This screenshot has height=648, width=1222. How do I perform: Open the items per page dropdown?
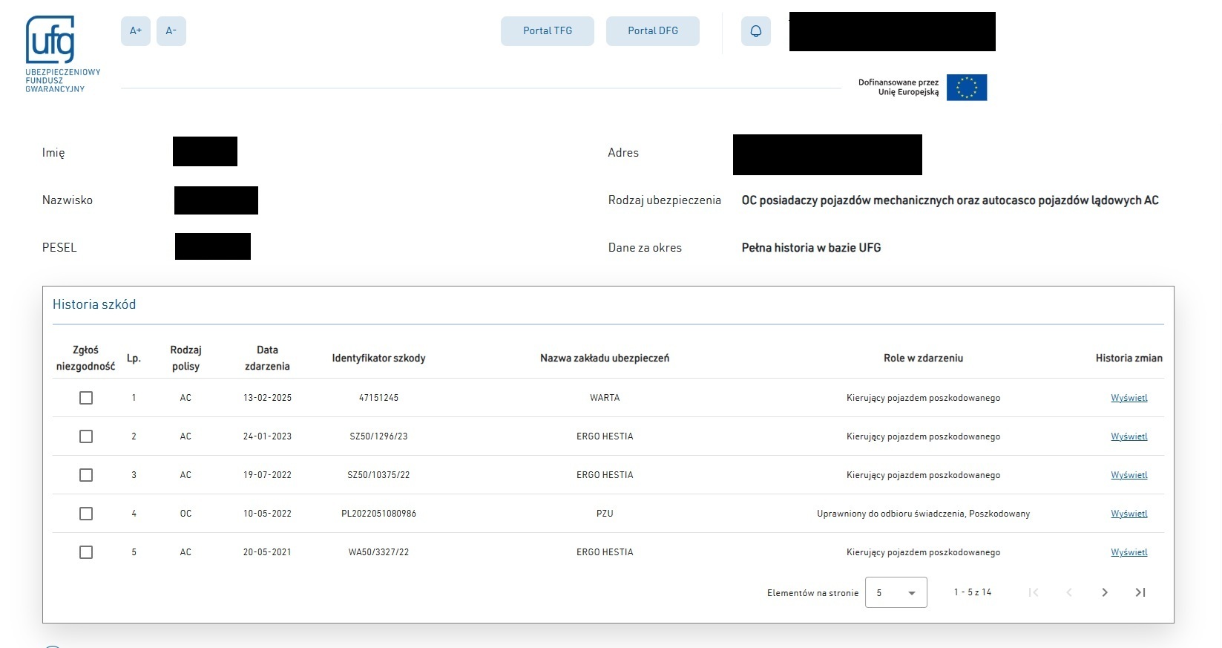(896, 592)
